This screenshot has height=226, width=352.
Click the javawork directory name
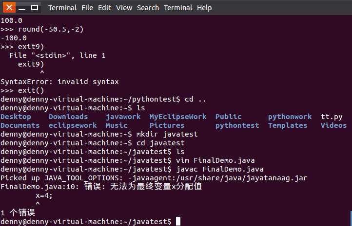[123, 117]
